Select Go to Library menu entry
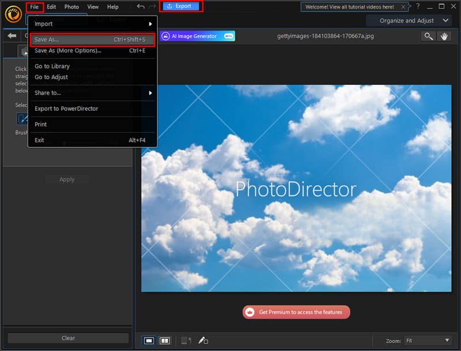Viewport: 461px width, 351px height. coord(92,66)
